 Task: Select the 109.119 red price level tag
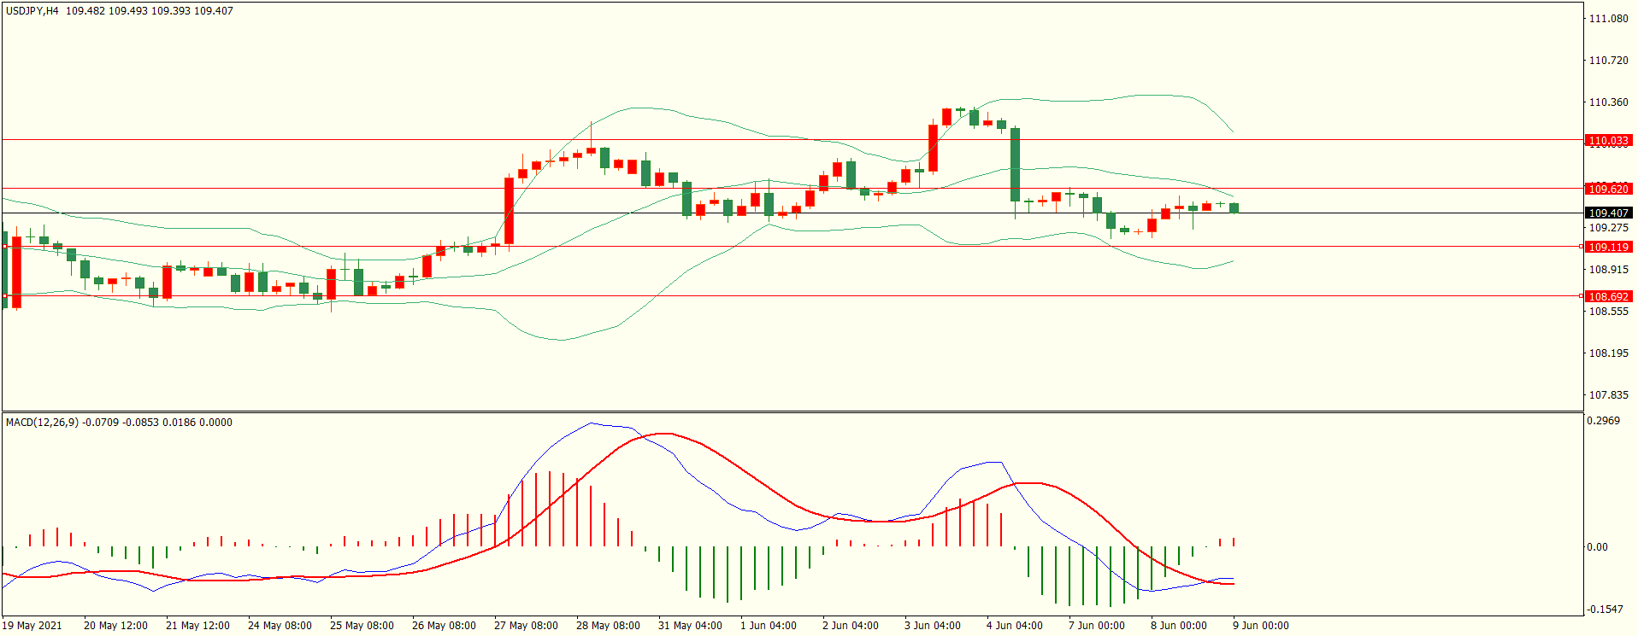pyautogui.click(x=1607, y=247)
